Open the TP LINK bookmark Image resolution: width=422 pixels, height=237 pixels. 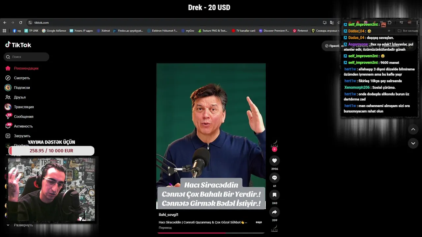pos(31,31)
